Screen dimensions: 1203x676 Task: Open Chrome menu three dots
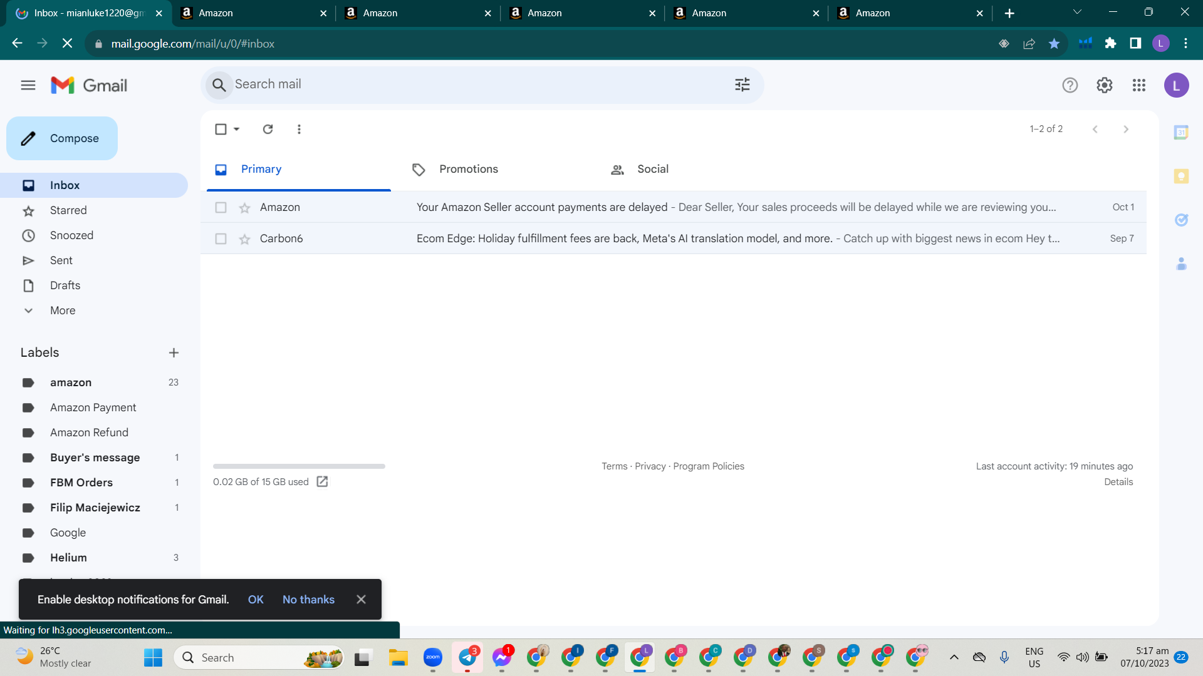click(x=1185, y=43)
